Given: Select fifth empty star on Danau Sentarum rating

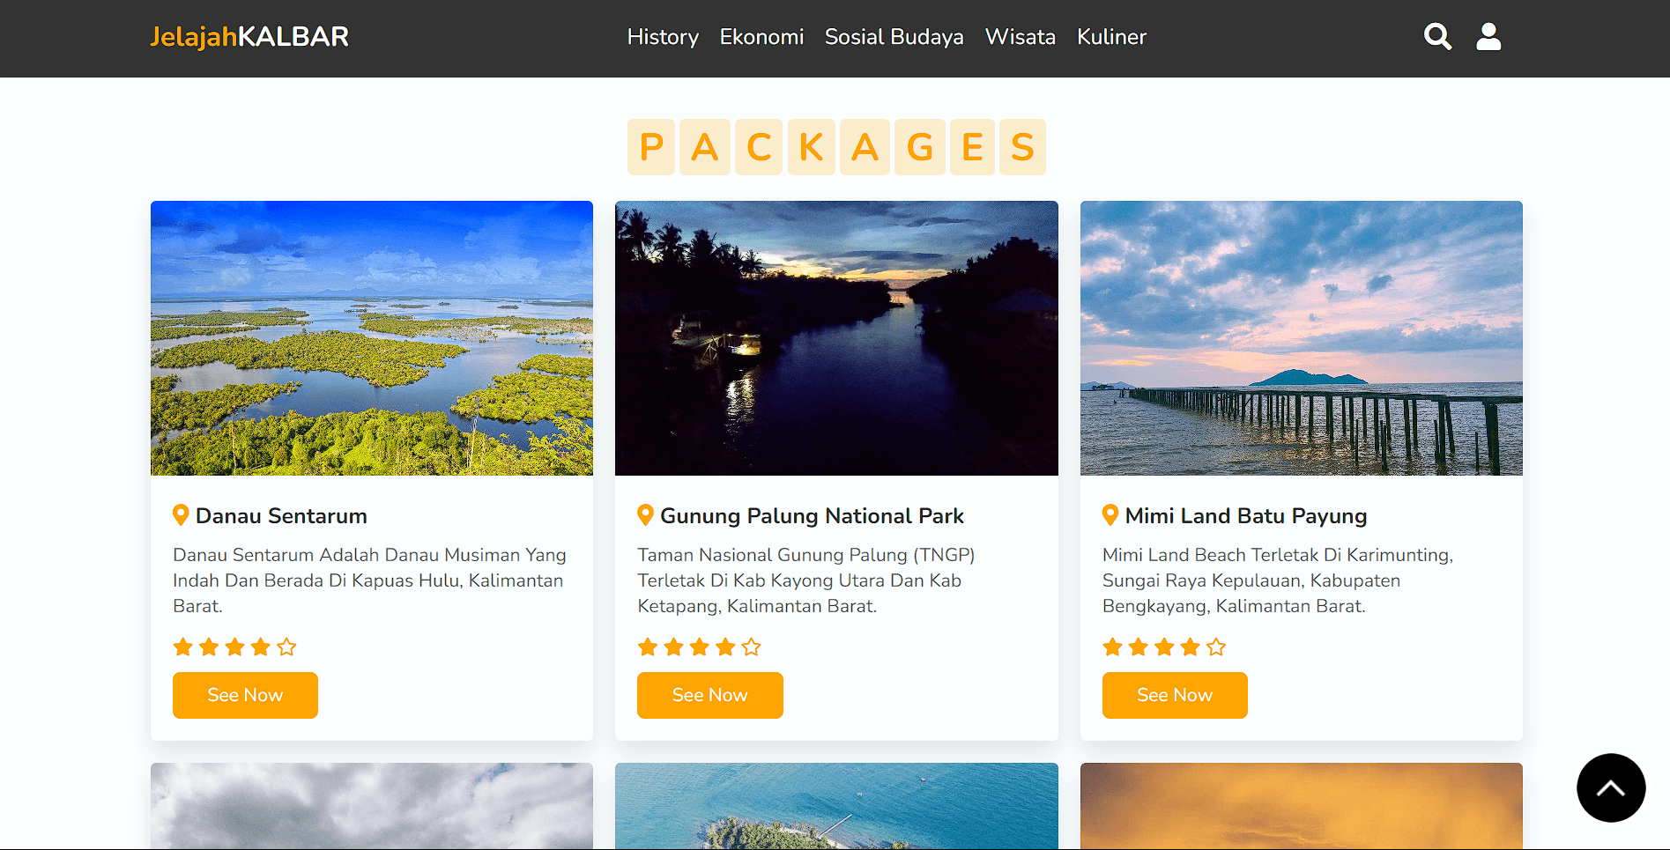Looking at the screenshot, I should (286, 647).
